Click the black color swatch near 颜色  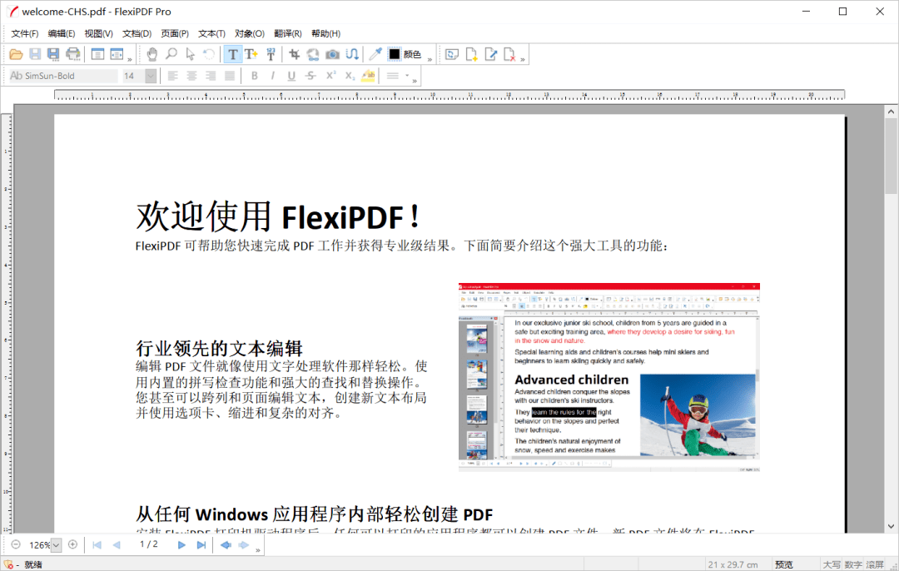[x=392, y=54]
